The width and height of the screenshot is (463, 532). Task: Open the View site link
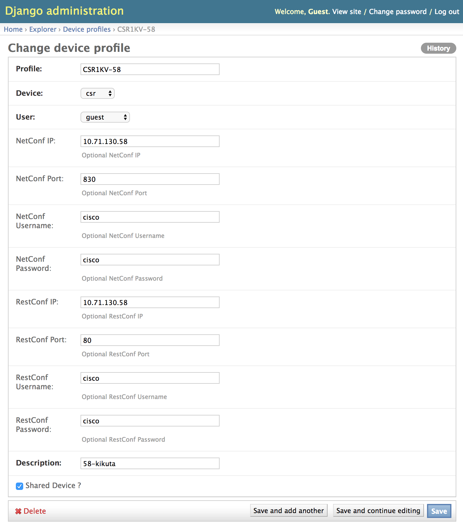point(346,12)
